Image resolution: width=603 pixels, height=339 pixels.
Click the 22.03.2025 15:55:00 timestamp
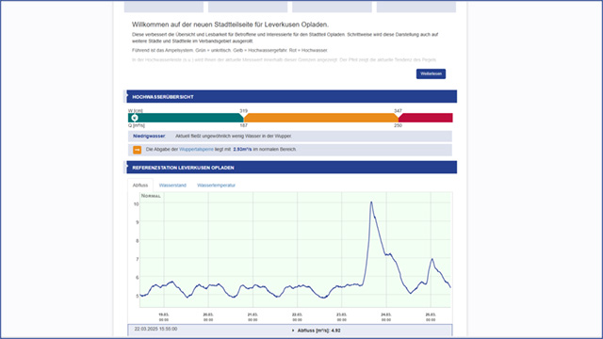click(x=155, y=329)
